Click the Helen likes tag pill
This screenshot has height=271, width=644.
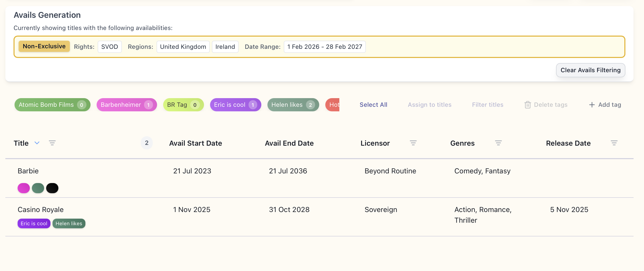click(x=293, y=105)
